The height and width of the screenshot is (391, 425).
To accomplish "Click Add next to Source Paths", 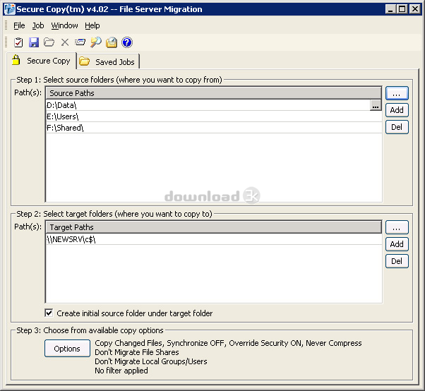I will pos(397,110).
